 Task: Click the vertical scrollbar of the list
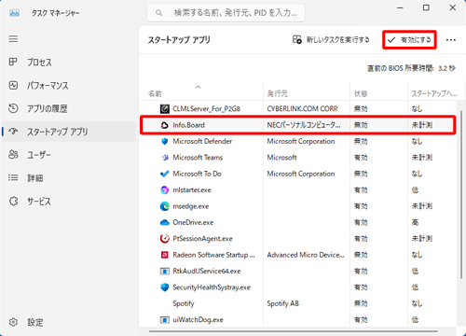click(460, 194)
